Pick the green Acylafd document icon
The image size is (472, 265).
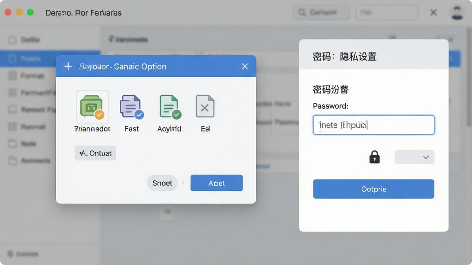pos(170,107)
